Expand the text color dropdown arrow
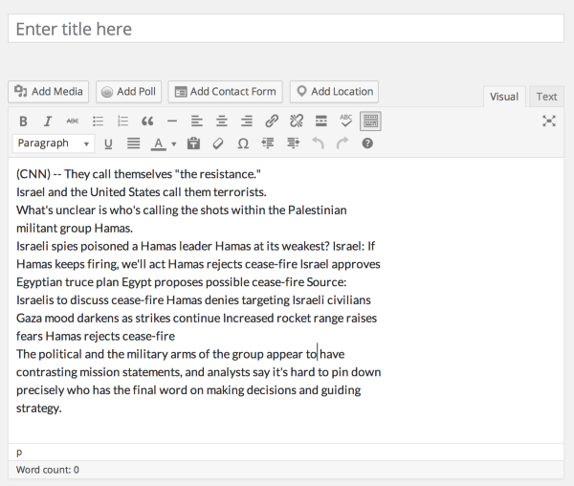 [173, 144]
